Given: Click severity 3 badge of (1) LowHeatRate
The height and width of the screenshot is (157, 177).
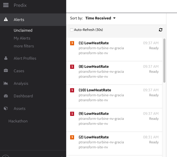Looking at the screenshot, I should point(72,43).
